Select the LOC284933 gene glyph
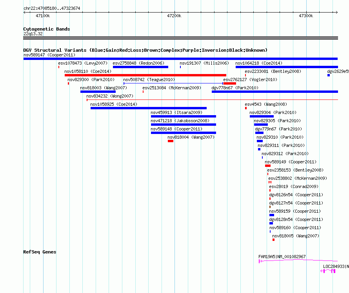 [x=328, y=271]
